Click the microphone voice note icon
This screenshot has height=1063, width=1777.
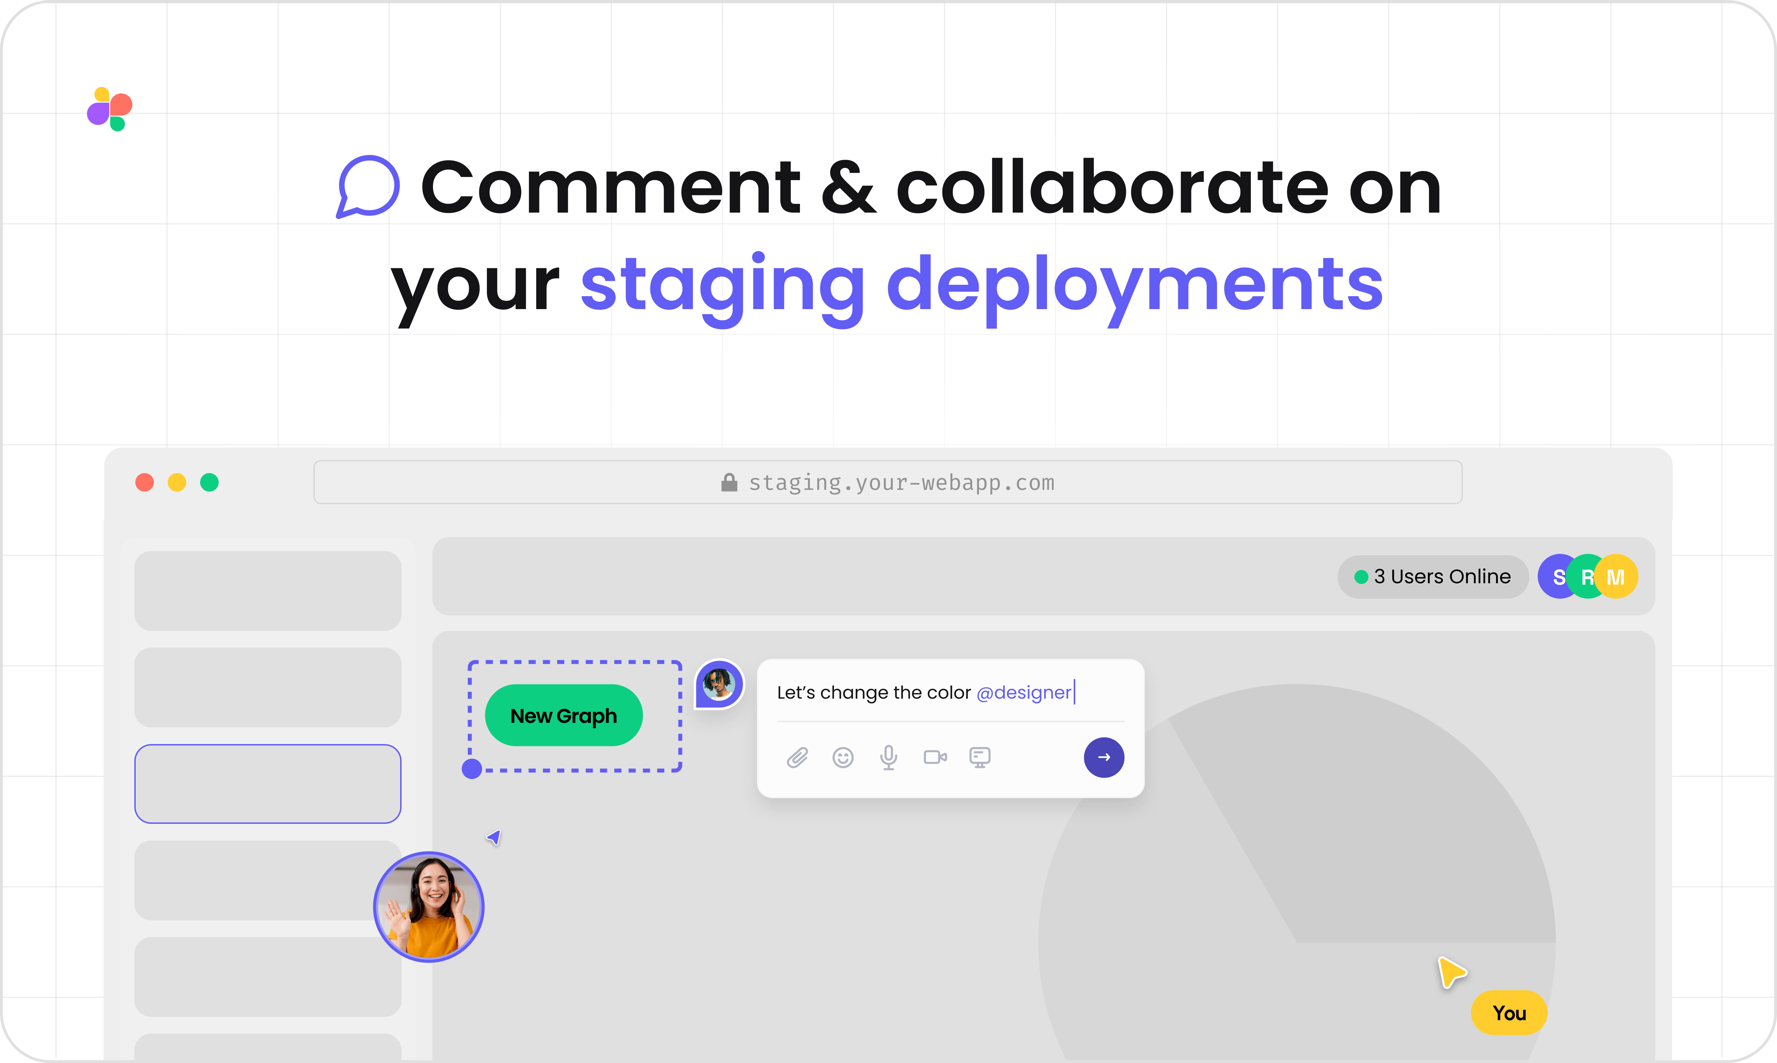coord(888,757)
